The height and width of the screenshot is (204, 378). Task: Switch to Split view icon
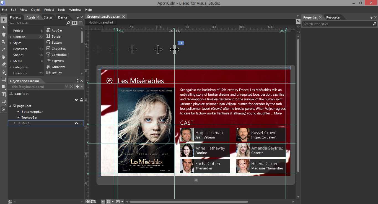pyautogui.click(x=298, y=31)
